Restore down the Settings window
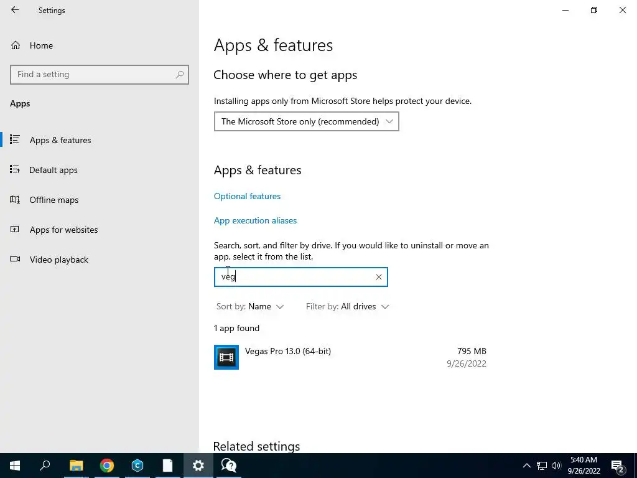The height and width of the screenshot is (478, 637). (594, 10)
